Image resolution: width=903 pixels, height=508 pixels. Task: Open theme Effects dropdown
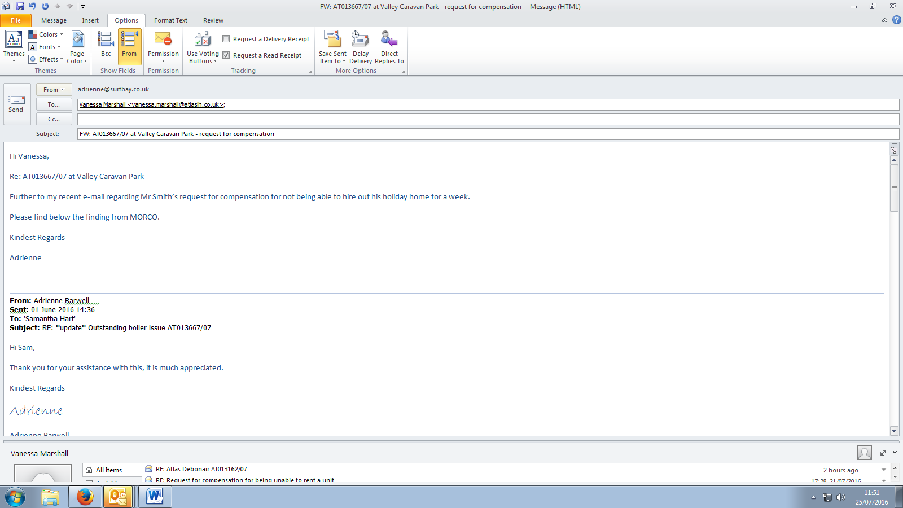point(46,59)
